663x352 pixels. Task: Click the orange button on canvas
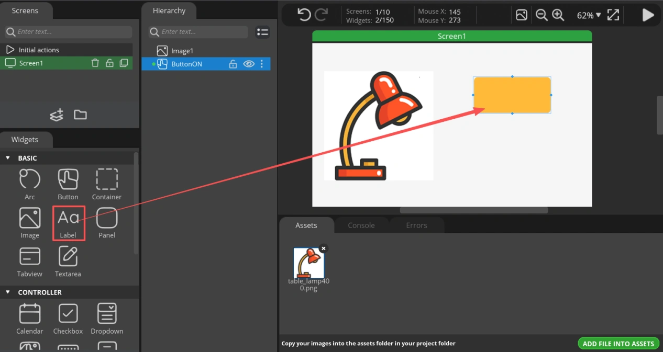coord(512,95)
